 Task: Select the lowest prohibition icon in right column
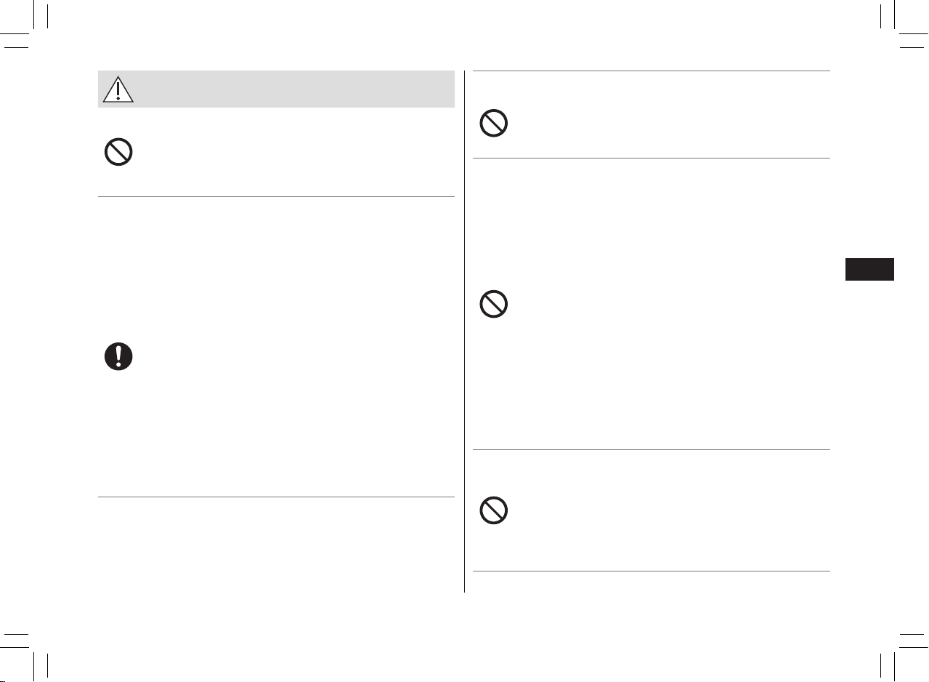494,511
